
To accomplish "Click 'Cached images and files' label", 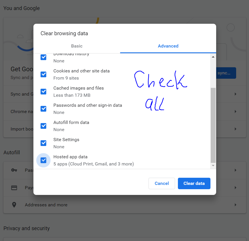I will pos(79,88).
